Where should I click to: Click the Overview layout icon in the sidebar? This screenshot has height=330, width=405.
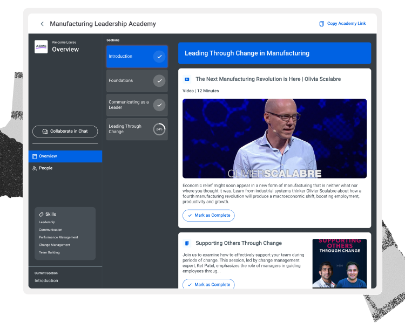35,156
